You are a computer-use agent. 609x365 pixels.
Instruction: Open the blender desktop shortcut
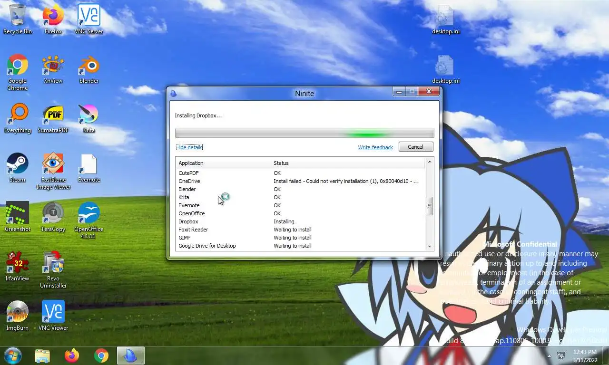[89, 69]
